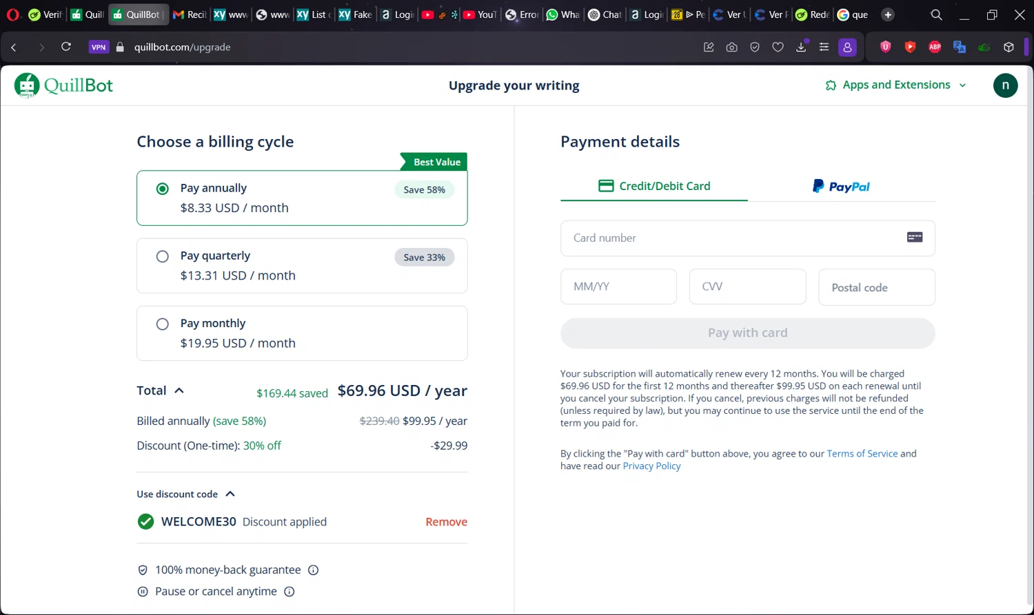Open the ABP Adblock Plus extension
The image size is (1034, 615).
click(935, 47)
